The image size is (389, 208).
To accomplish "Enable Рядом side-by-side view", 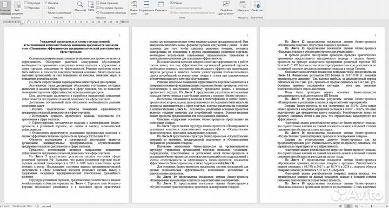I will (176, 3).
